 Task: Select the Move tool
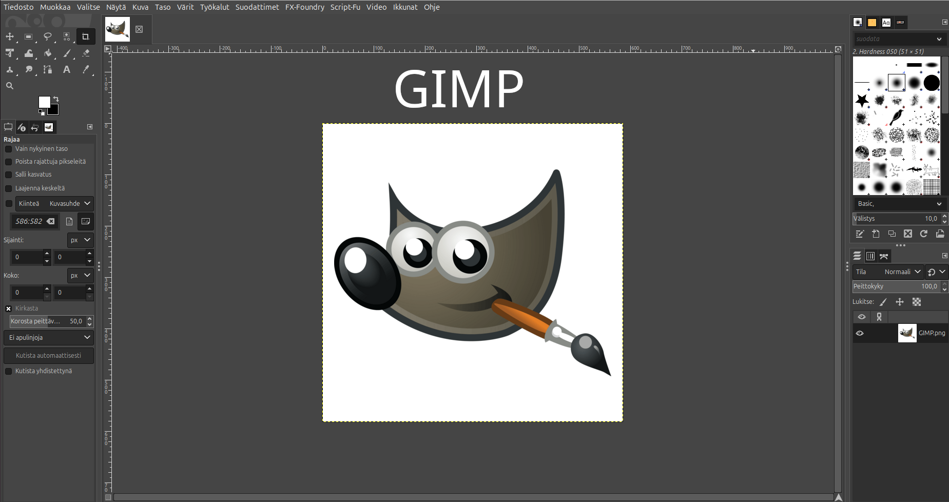(x=10, y=36)
